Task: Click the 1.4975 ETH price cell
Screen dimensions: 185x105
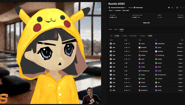Action: (128, 87)
